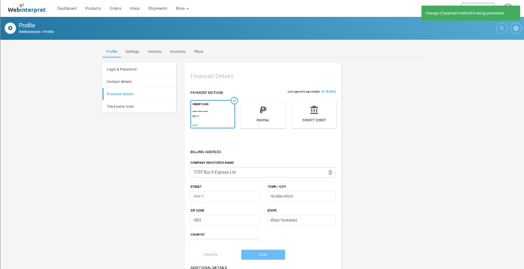Click the icon inside company name field
The image size is (524, 269).
(x=330, y=173)
